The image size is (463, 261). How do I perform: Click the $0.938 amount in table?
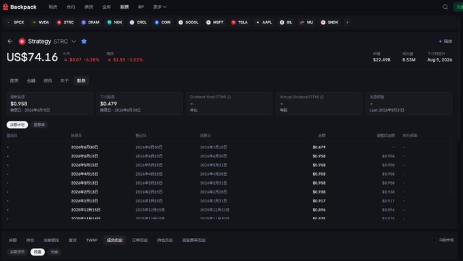(319, 192)
